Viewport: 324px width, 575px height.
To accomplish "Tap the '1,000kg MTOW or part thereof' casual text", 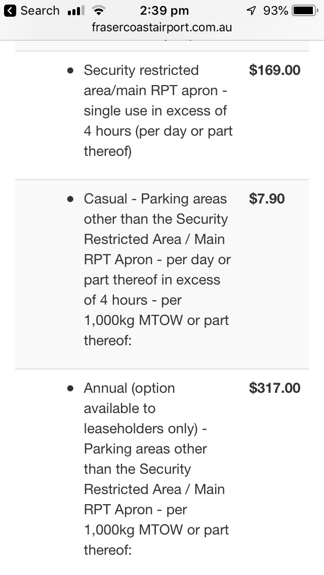I will 156,330.
